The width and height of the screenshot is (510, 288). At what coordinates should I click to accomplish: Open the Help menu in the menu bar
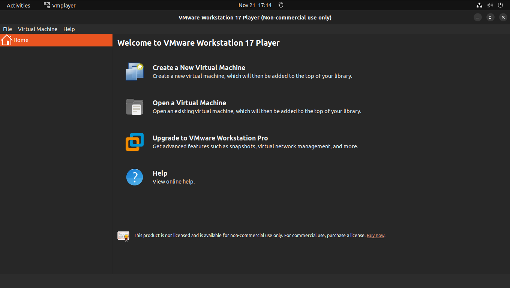[x=69, y=29]
